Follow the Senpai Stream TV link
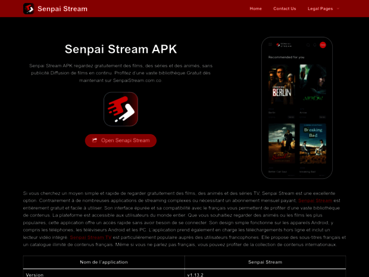 (91, 237)
